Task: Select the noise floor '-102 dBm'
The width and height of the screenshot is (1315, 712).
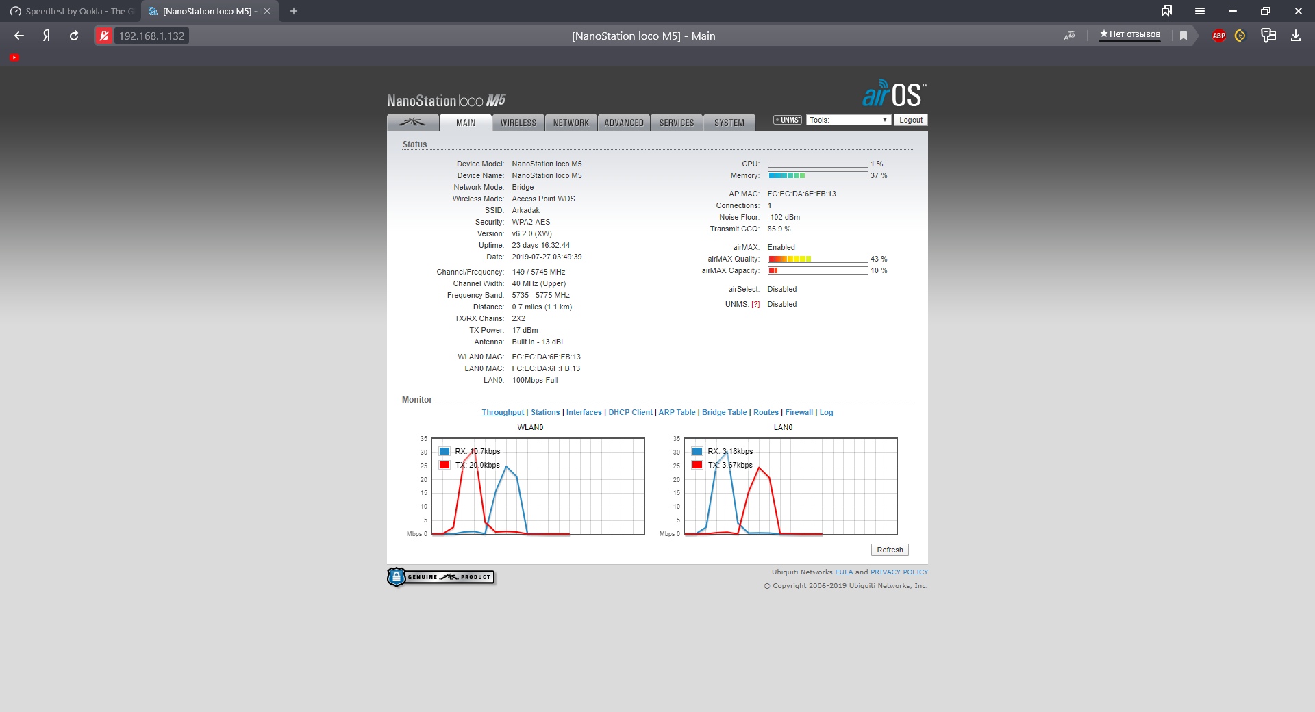Action: tap(784, 218)
